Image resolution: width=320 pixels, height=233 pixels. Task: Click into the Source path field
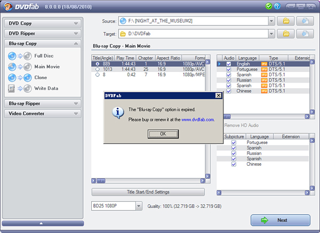pyautogui.click(x=193, y=21)
